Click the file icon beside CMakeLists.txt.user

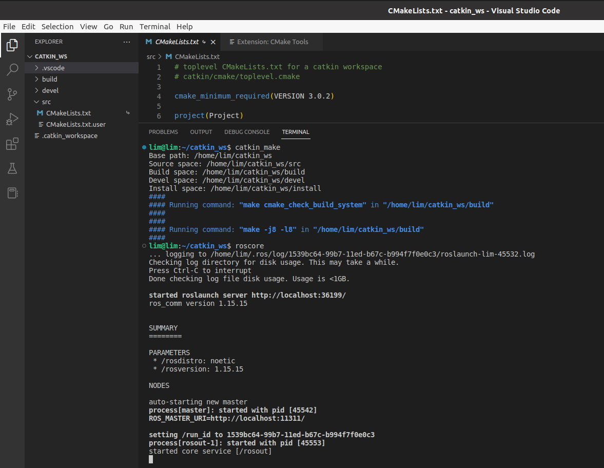pos(41,124)
